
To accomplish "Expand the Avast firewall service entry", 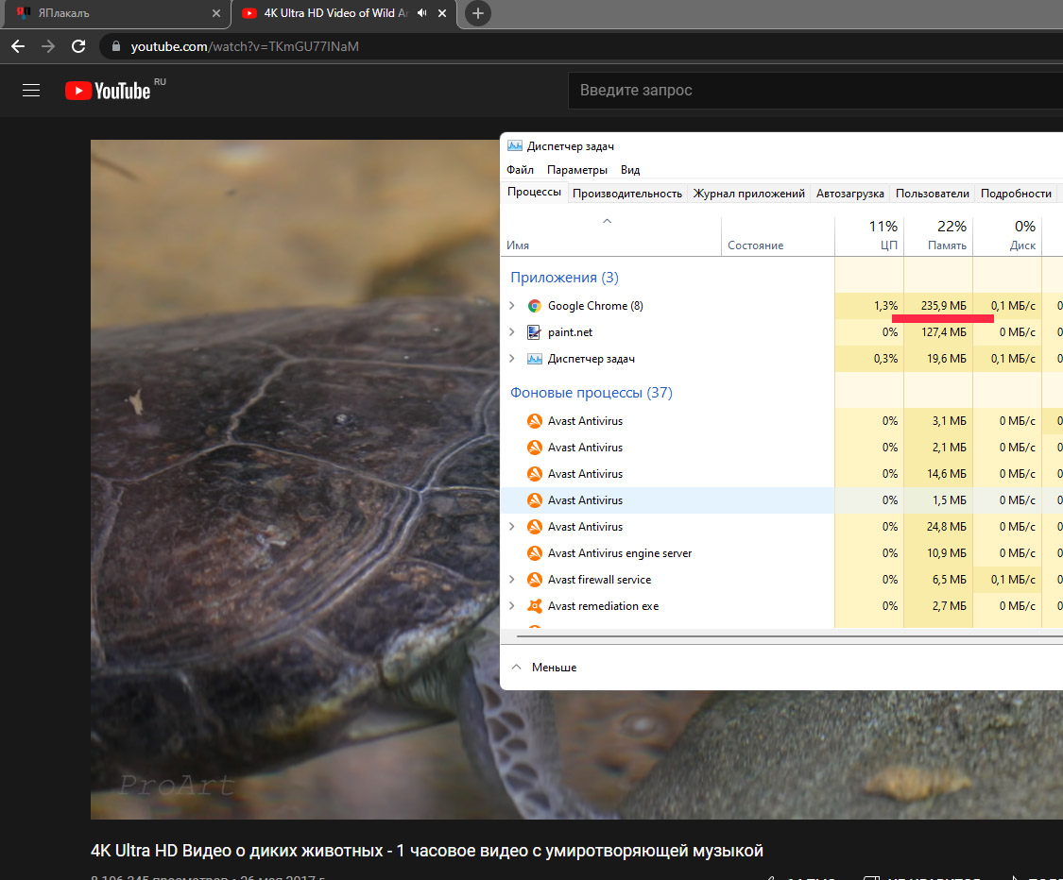I will (x=512, y=579).
